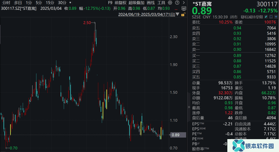
Task: Open 工具 tools menu
Action: pyautogui.click(x=161, y=3)
